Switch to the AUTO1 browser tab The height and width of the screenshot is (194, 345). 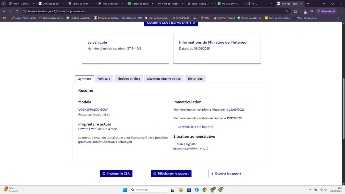tap(260, 4)
